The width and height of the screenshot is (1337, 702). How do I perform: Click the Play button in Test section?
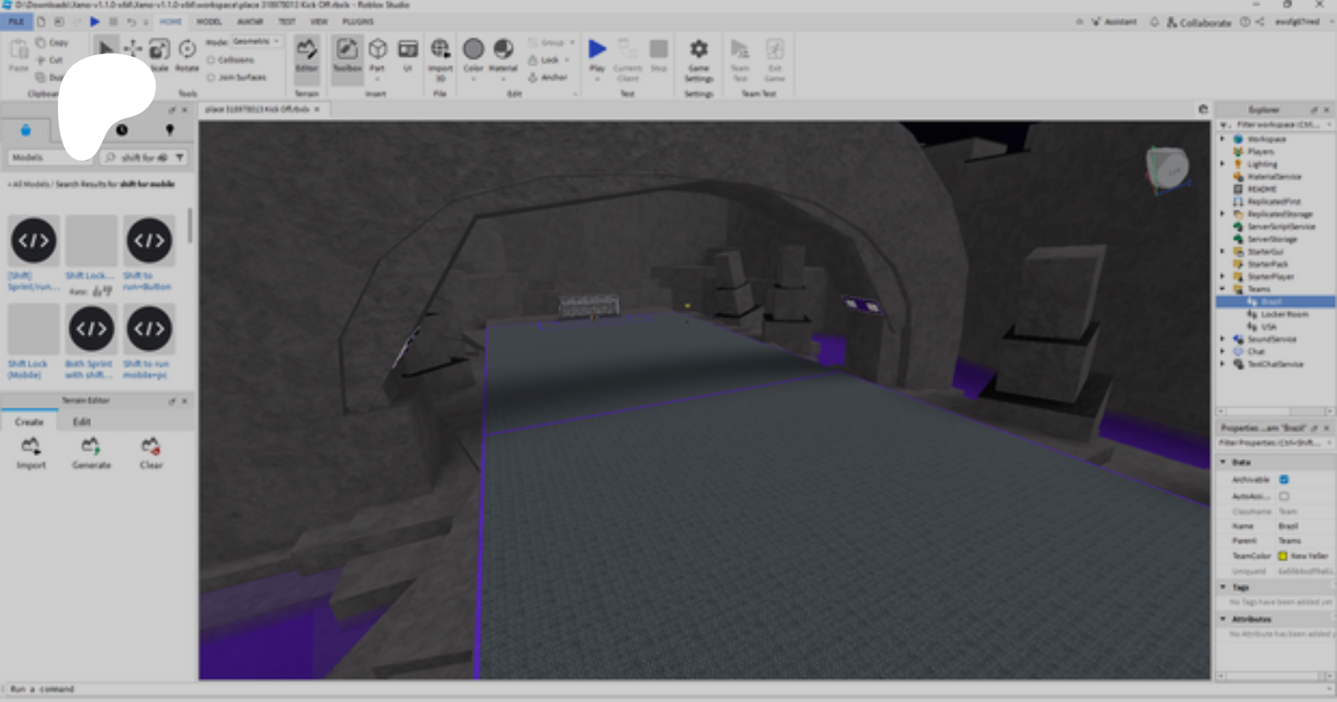597,51
